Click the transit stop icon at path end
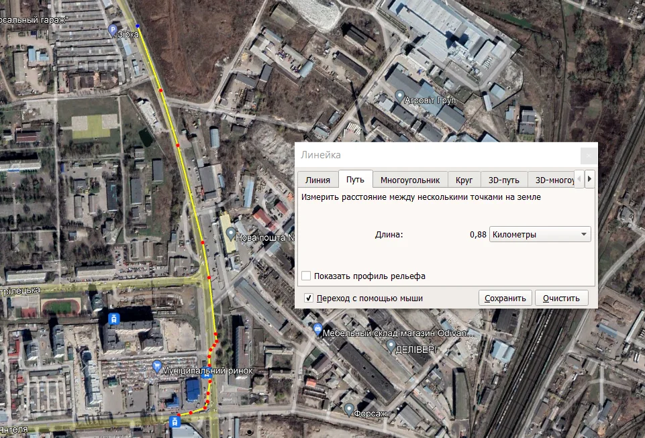645x438 pixels. 175,421
